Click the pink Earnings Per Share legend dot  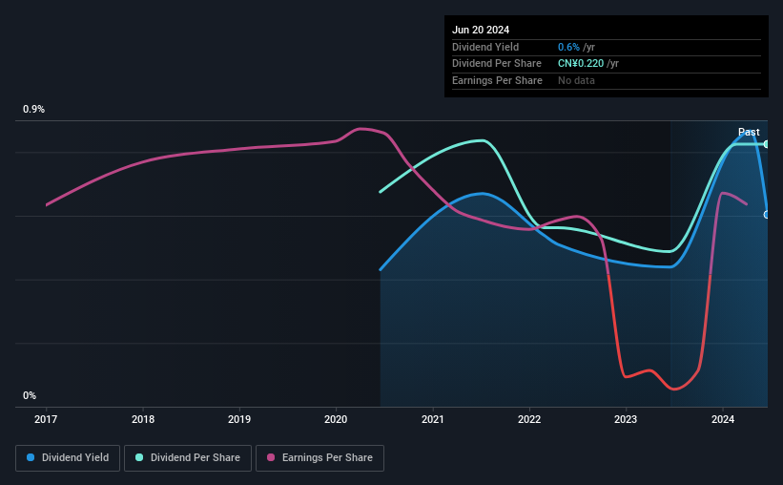coord(271,457)
